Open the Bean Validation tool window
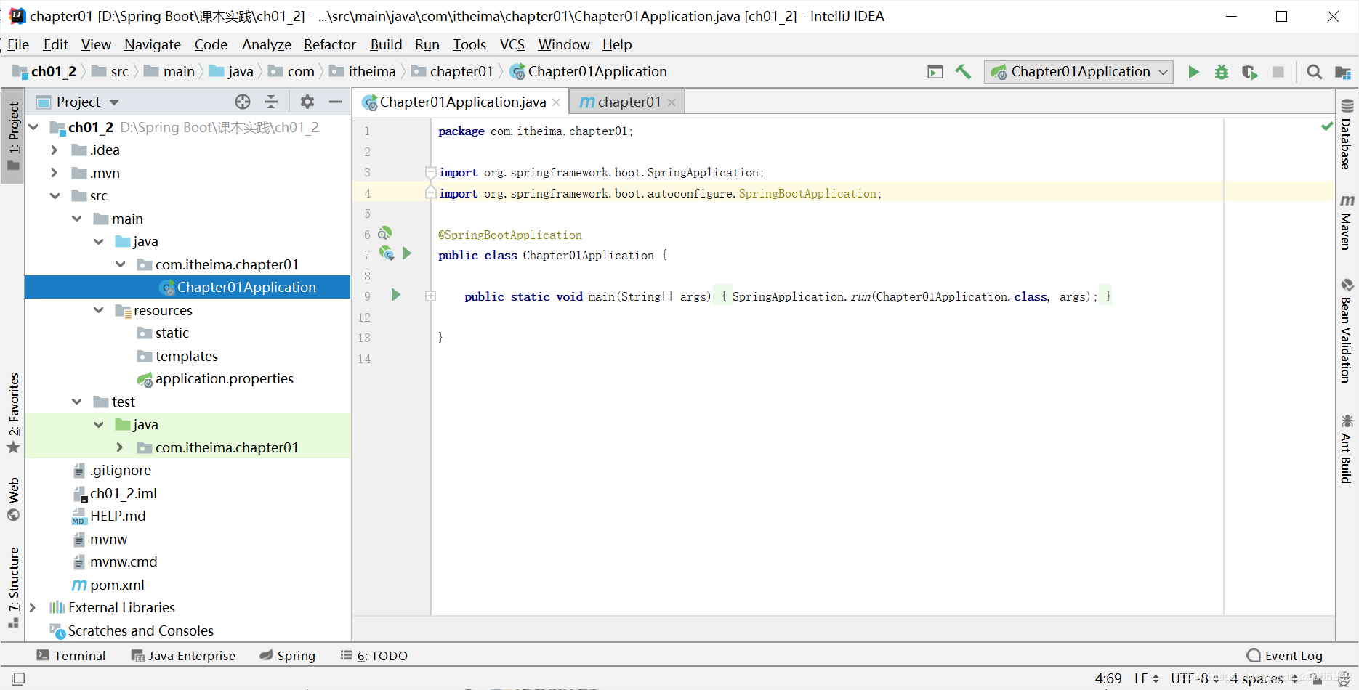 tap(1347, 330)
